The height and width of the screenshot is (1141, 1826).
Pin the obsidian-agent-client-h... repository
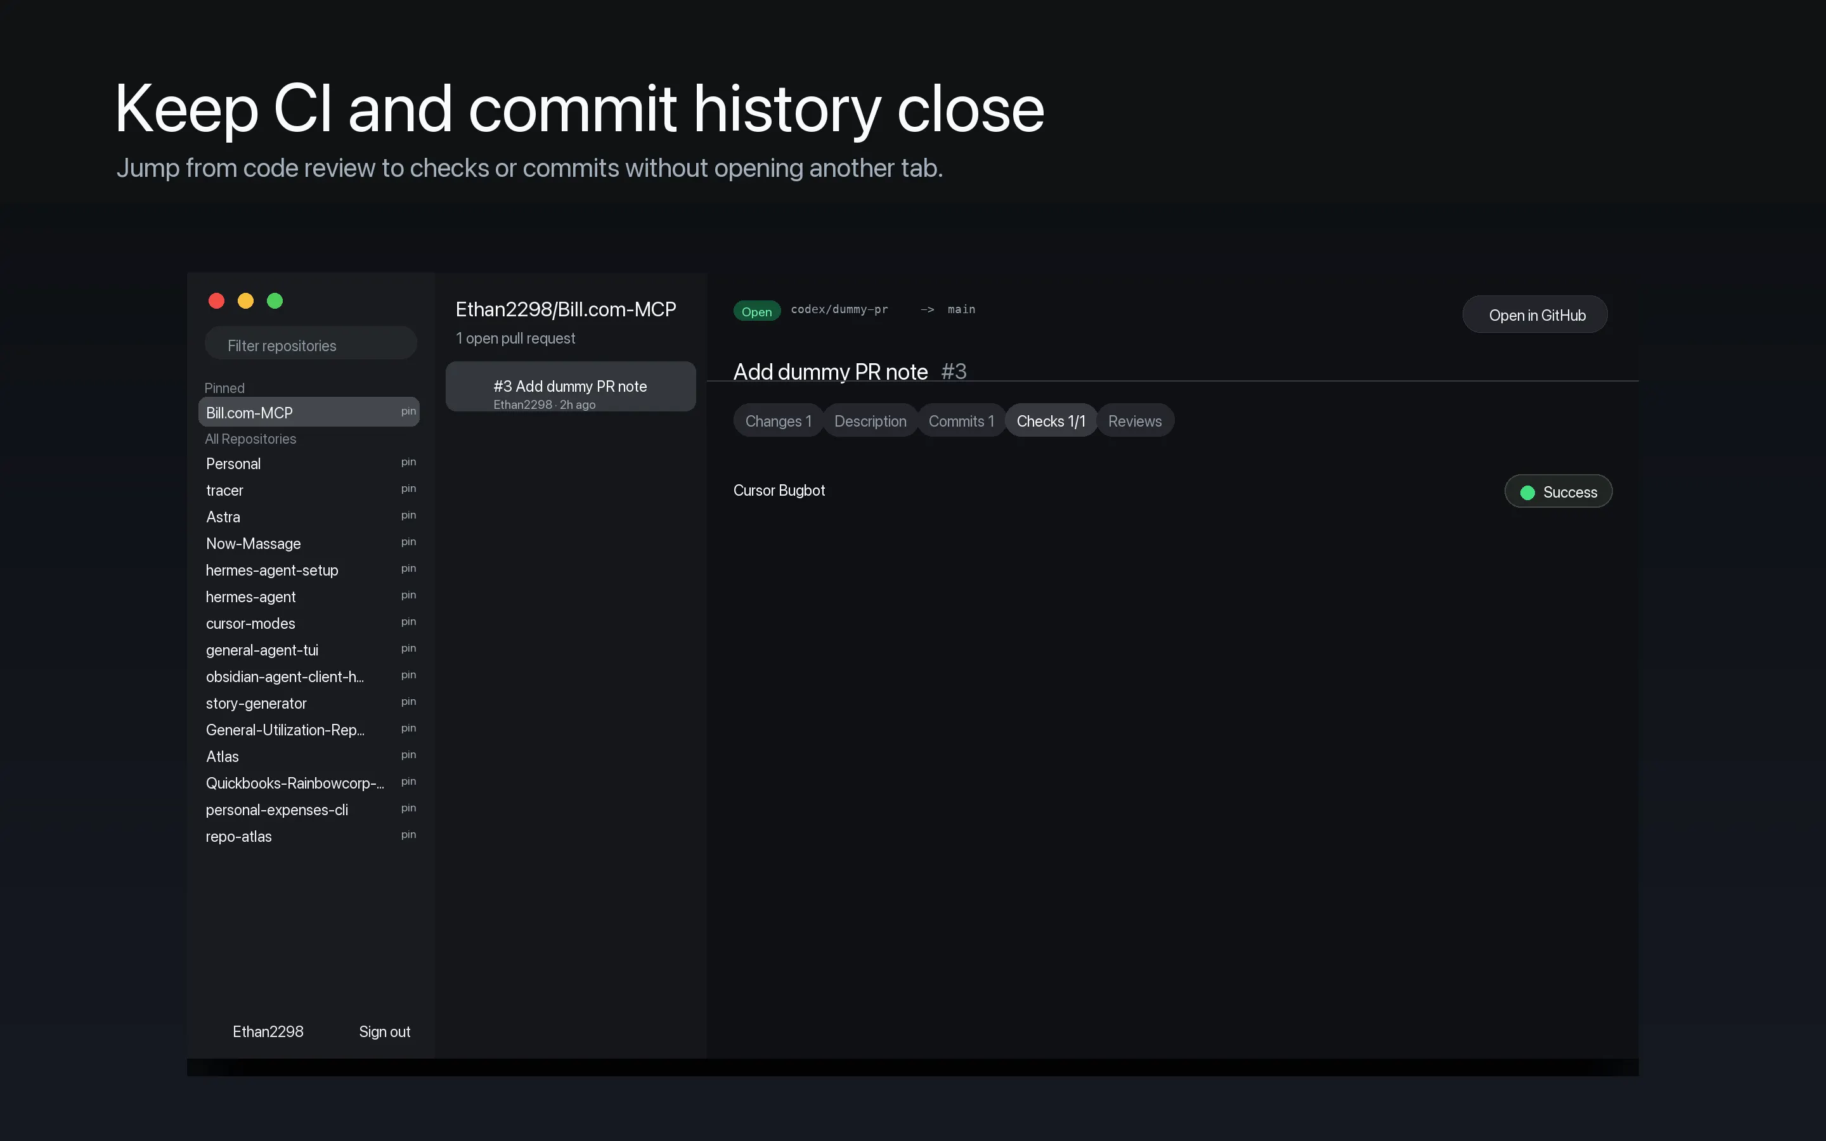(x=408, y=675)
